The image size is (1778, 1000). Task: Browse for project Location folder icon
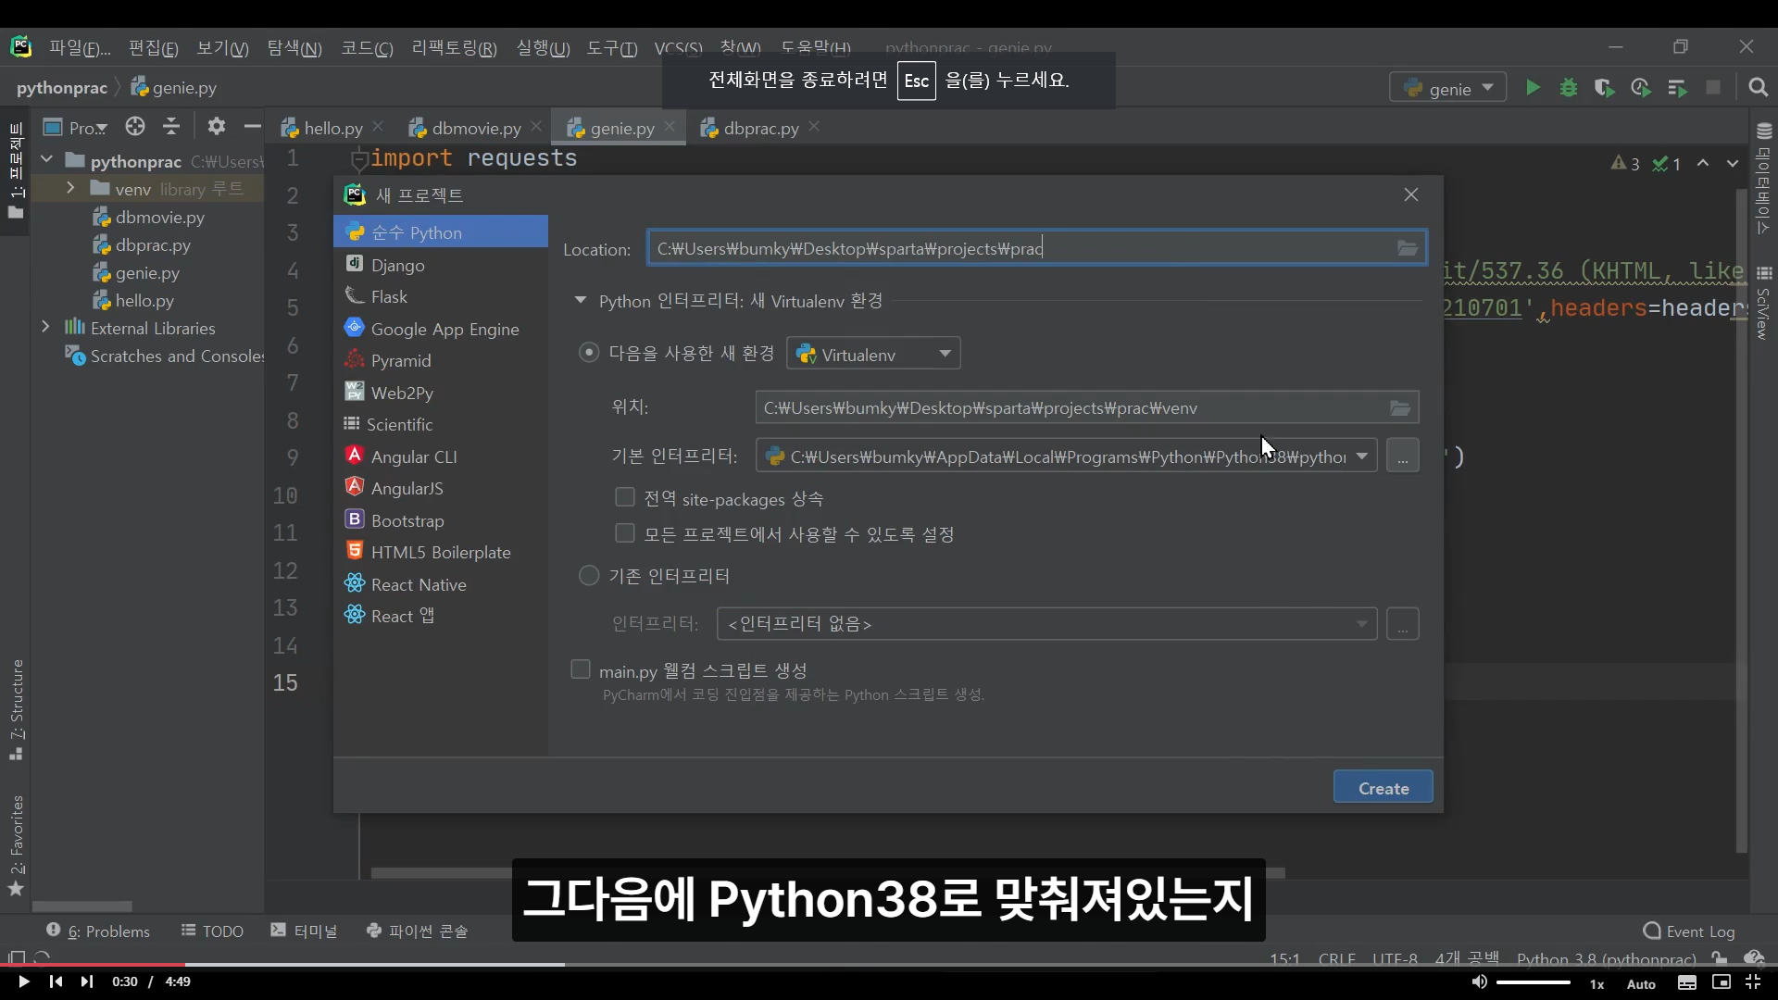coord(1408,248)
